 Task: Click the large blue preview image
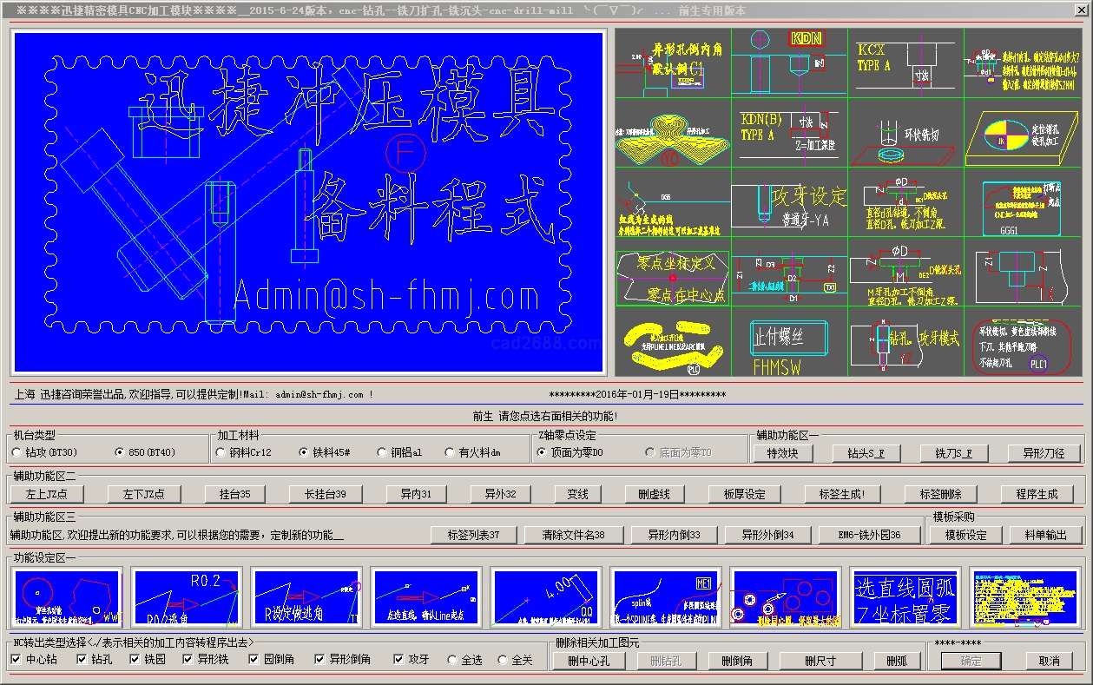pos(308,202)
